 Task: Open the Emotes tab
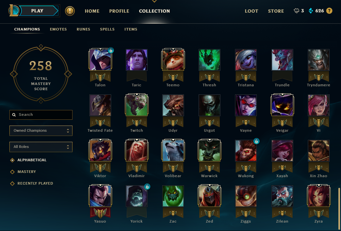tap(58, 29)
